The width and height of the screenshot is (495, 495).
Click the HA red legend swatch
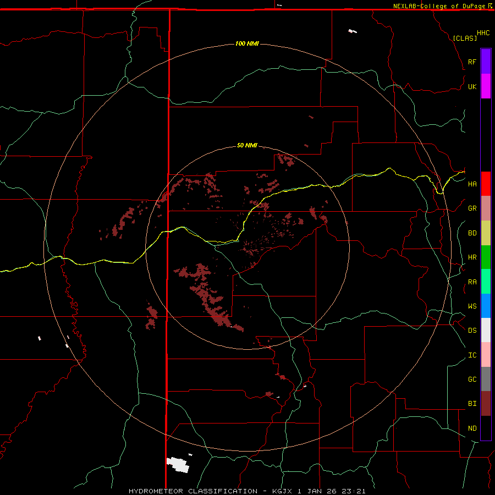coord(486,184)
